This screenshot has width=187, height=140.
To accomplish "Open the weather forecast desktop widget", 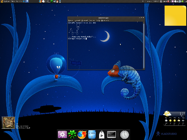I will coord(174,118).
